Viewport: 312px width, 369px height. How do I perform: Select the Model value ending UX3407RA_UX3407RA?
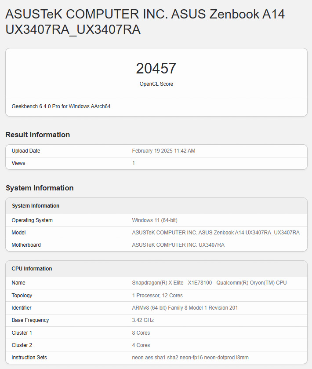pyautogui.click(x=216, y=233)
